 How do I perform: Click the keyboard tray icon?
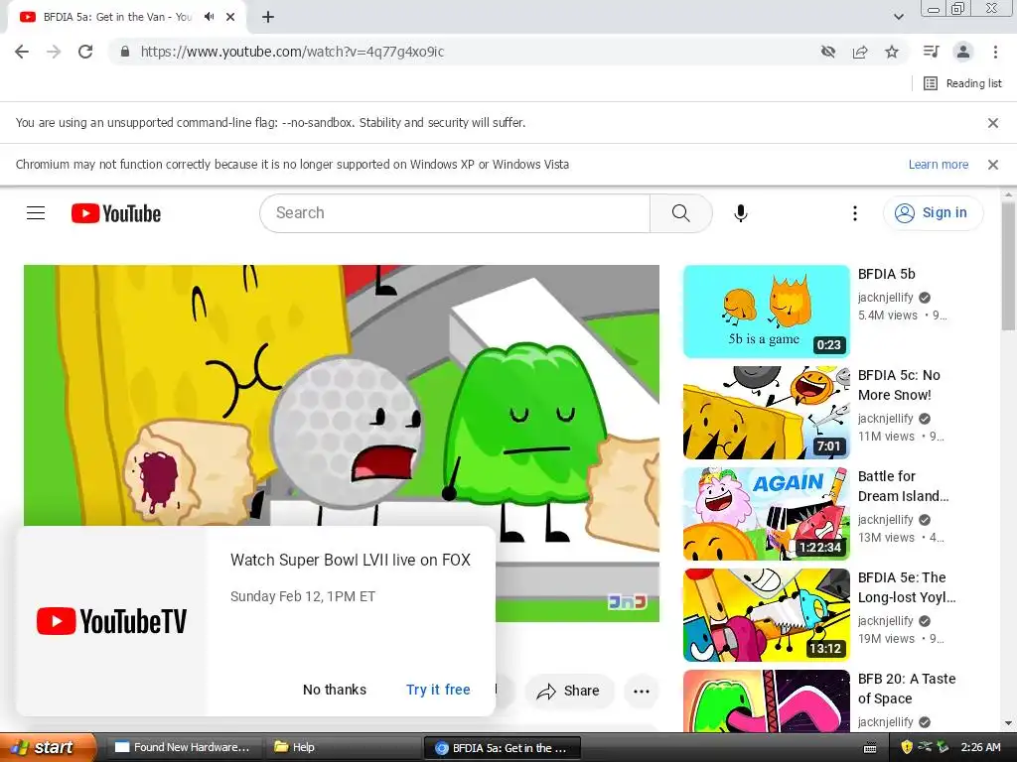[x=870, y=748]
